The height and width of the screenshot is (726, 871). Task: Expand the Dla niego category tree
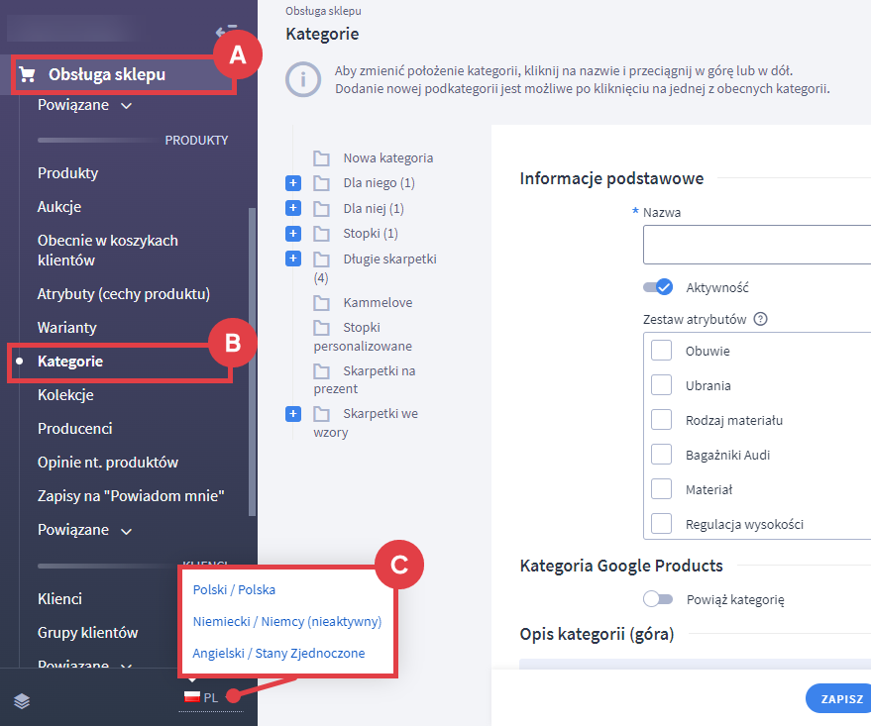point(292,183)
